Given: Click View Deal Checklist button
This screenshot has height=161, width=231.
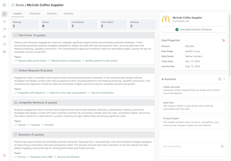Looking at the screenshot, I should pos(193,30).
